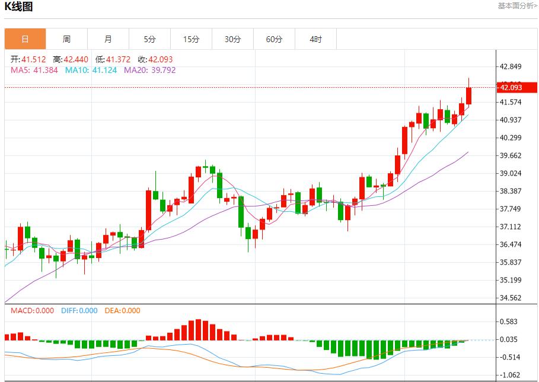Select the 4时 timeframe tab
The height and width of the screenshot is (382, 539).
tap(315, 39)
